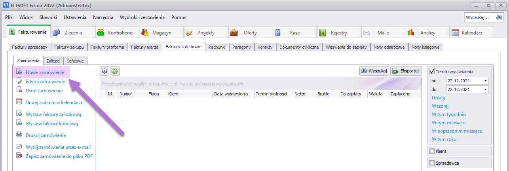Switch to the Paragony tab
Viewport: 509px width, 171px height.
pyautogui.click(x=241, y=47)
